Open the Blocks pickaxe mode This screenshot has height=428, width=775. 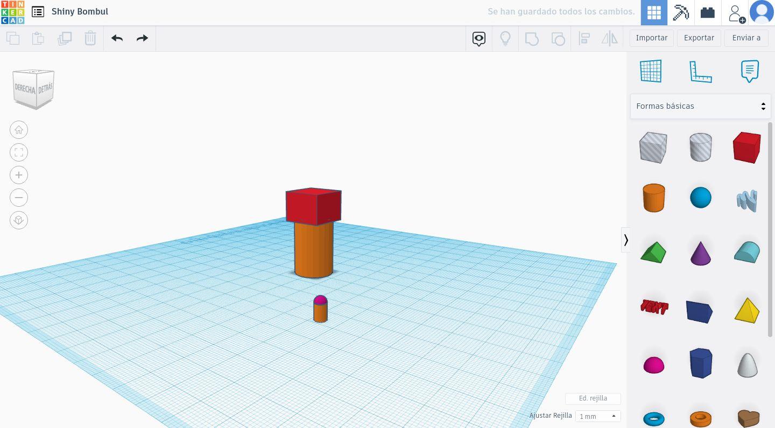click(x=681, y=12)
